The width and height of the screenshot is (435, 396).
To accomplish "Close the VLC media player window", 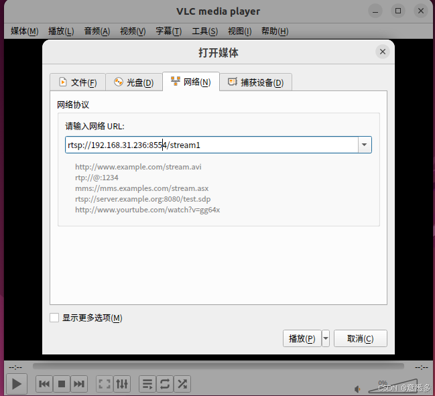I will click(421, 11).
